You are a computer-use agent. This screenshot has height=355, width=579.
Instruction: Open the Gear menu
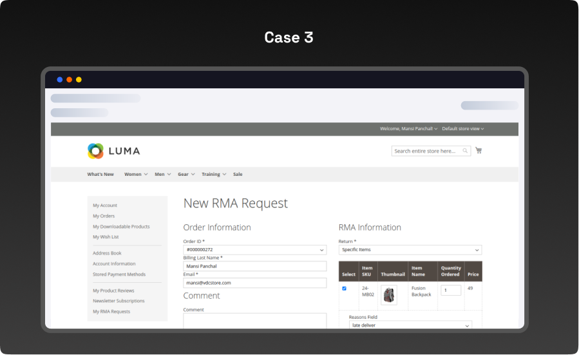[186, 174]
